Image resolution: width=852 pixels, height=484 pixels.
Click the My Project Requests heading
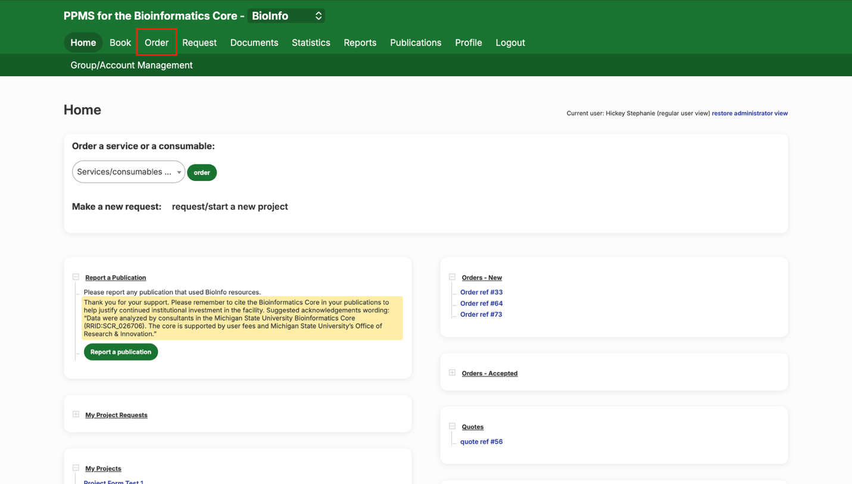(x=116, y=415)
